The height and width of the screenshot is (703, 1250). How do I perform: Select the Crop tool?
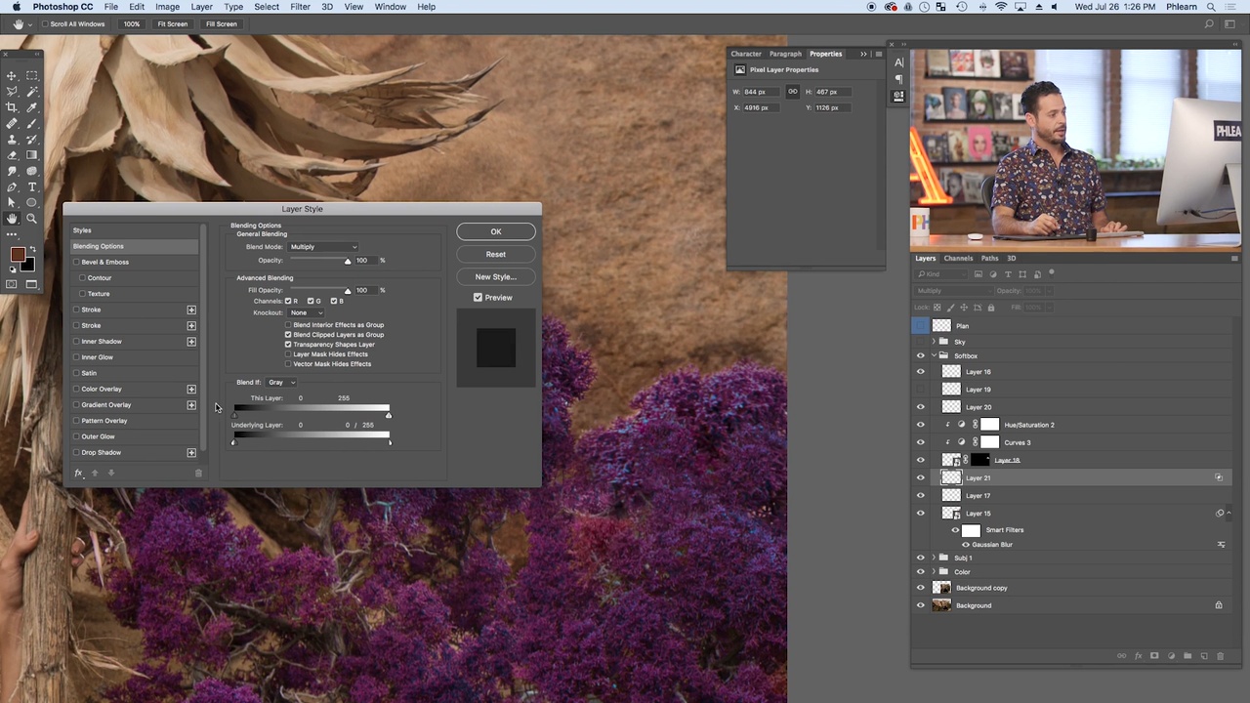coord(12,107)
